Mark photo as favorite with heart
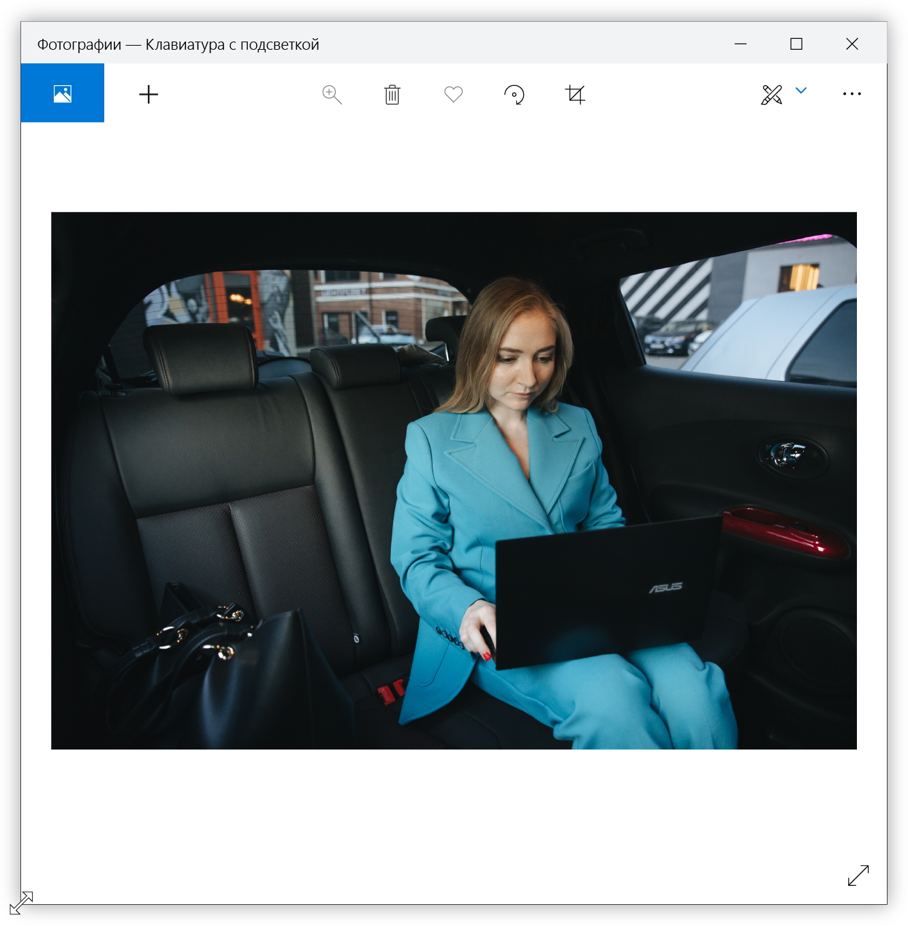 tap(454, 94)
